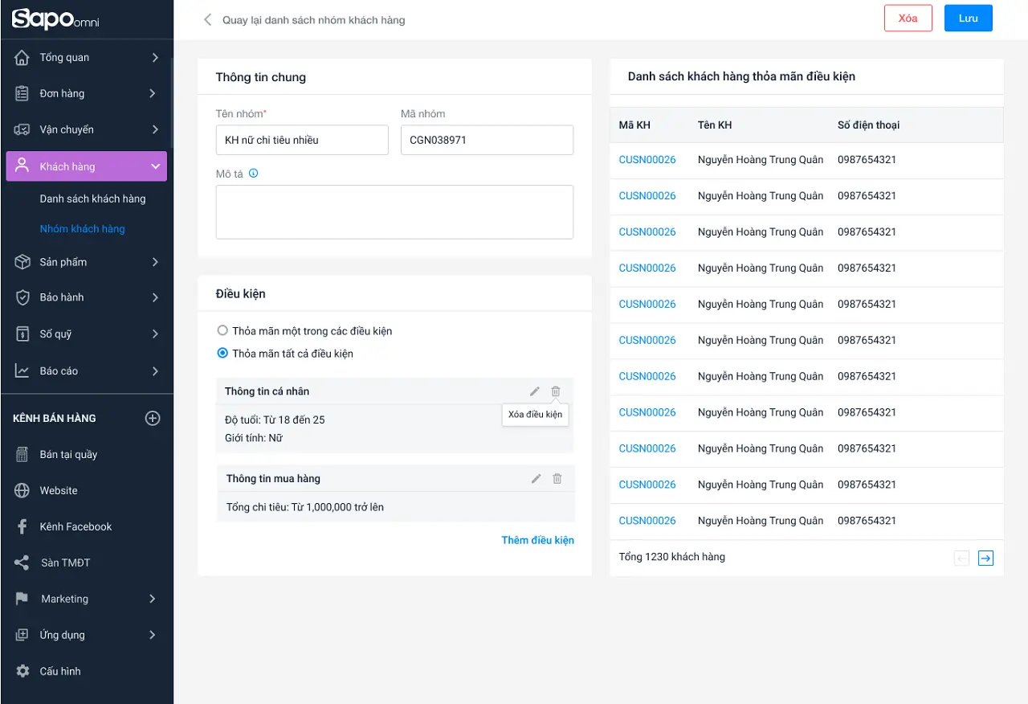Click the trash icon for Thông tin cá nhân
This screenshot has height=704, width=1028.
pyautogui.click(x=556, y=391)
